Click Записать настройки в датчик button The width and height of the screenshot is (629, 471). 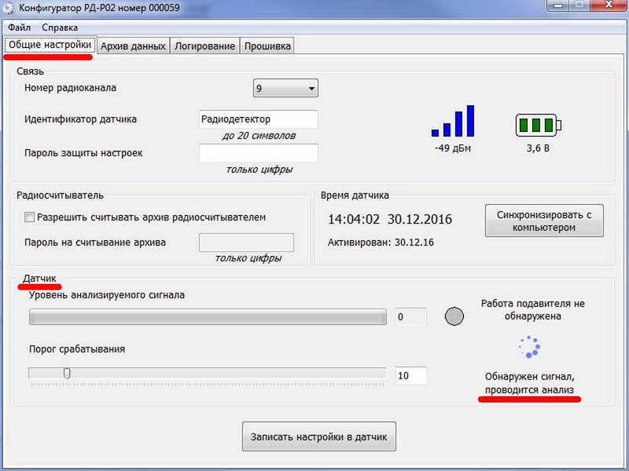coord(319,436)
